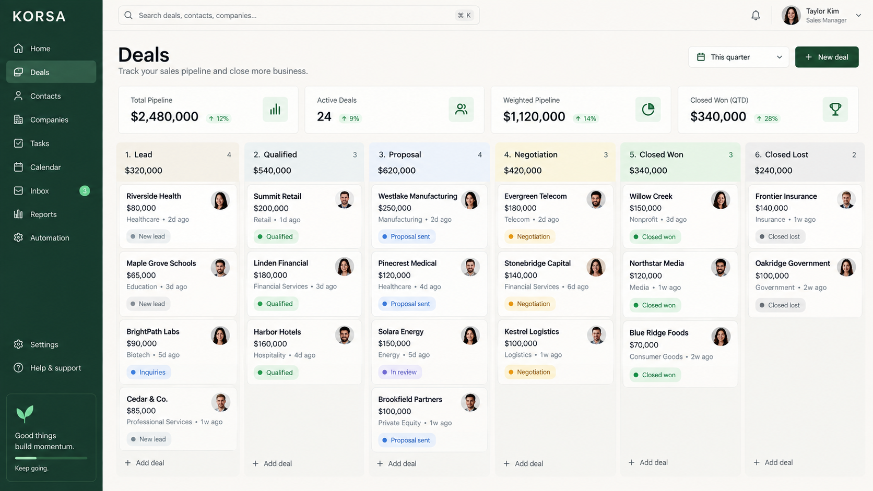
Task: Click the Active Deals people icon
Action: [x=461, y=109]
